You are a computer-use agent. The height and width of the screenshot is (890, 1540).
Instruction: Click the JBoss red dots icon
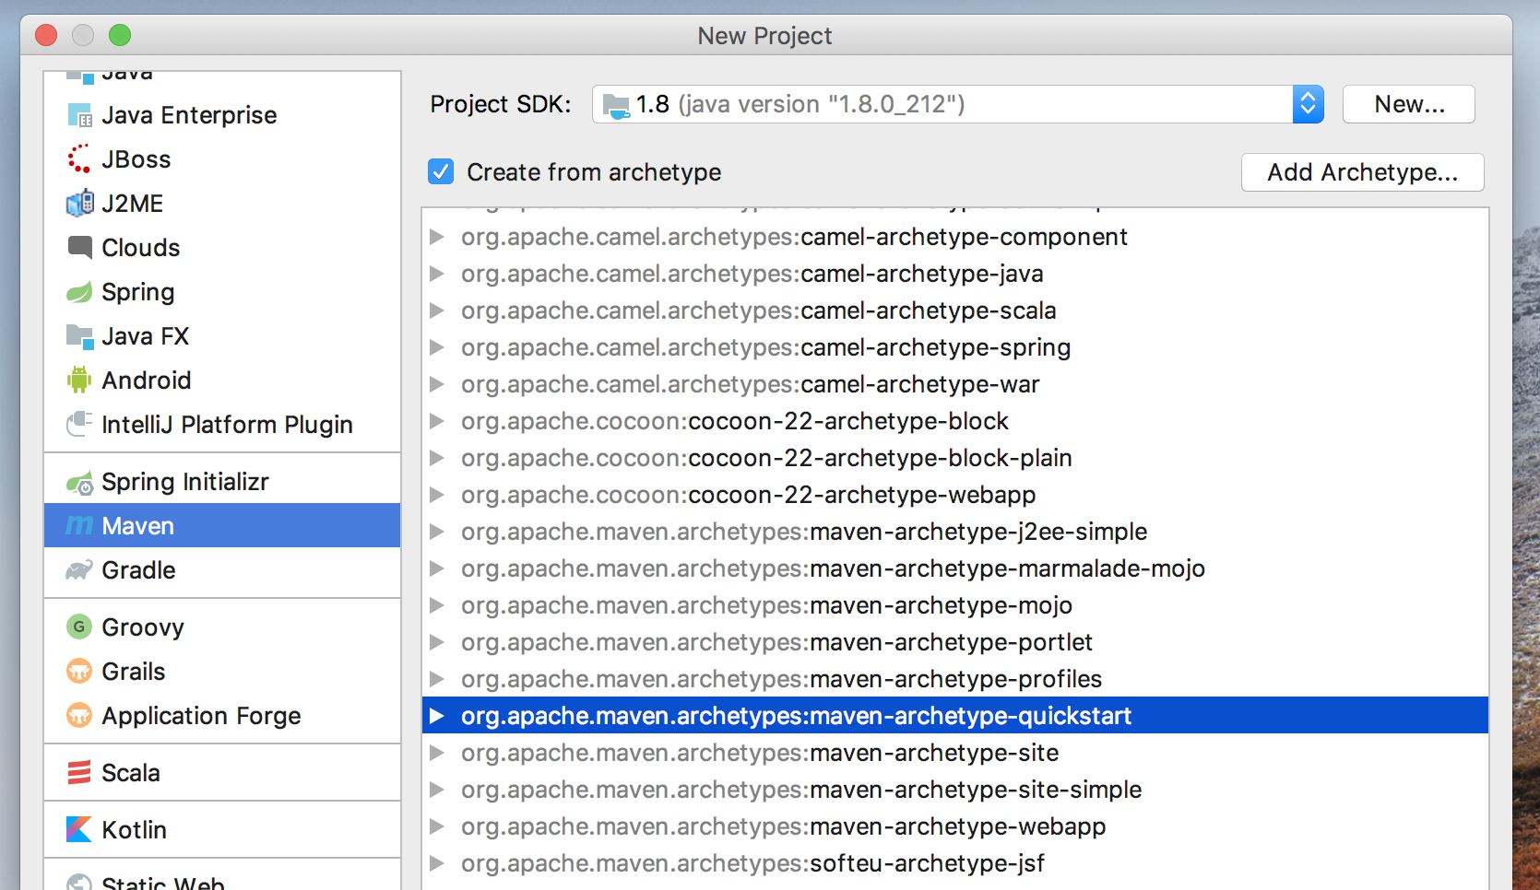[79, 158]
